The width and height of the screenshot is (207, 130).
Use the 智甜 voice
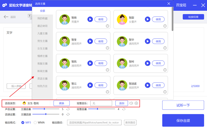(x=158, y=19)
